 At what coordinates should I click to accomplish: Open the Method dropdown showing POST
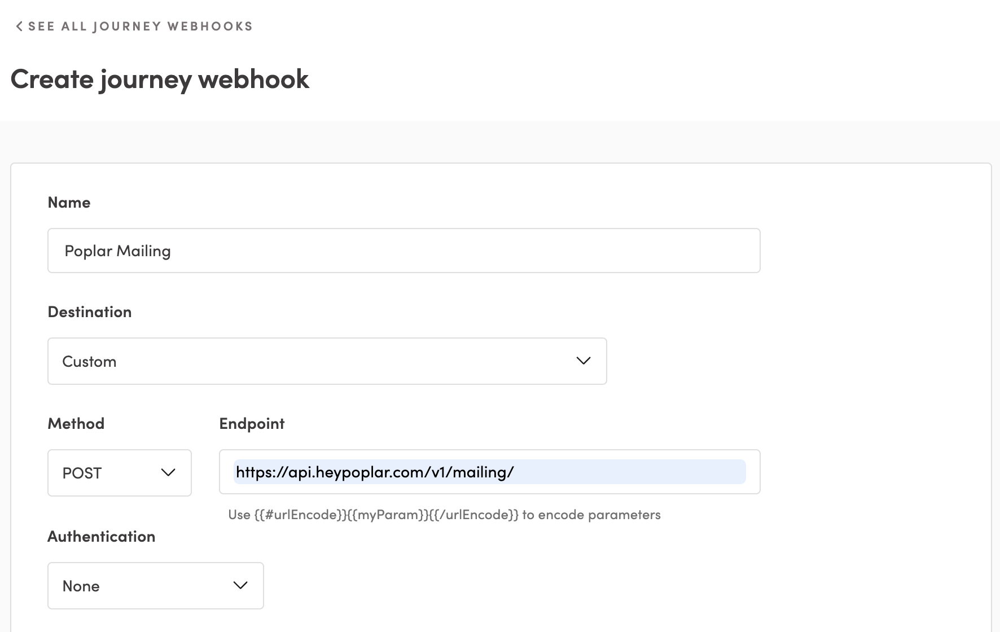coord(120,473)
